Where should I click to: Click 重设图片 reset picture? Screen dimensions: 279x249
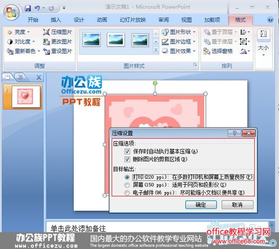click(58, 51)
